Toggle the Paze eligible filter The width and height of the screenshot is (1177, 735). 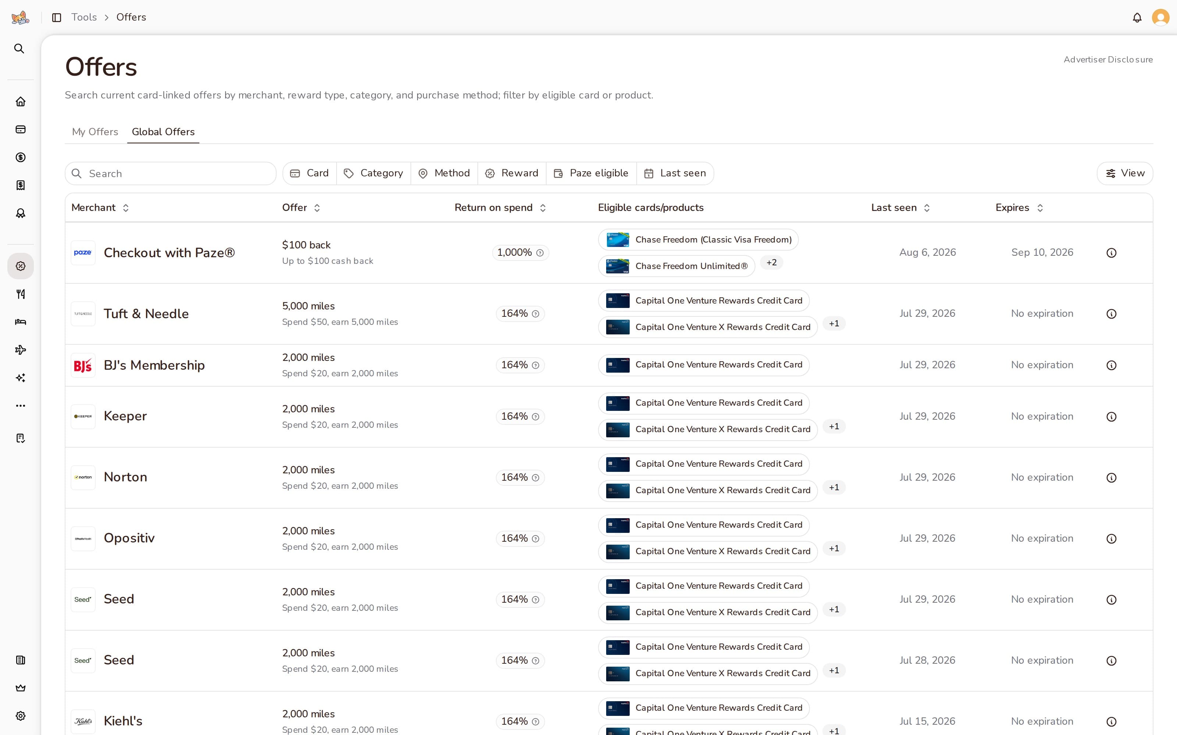coord(591,173)
